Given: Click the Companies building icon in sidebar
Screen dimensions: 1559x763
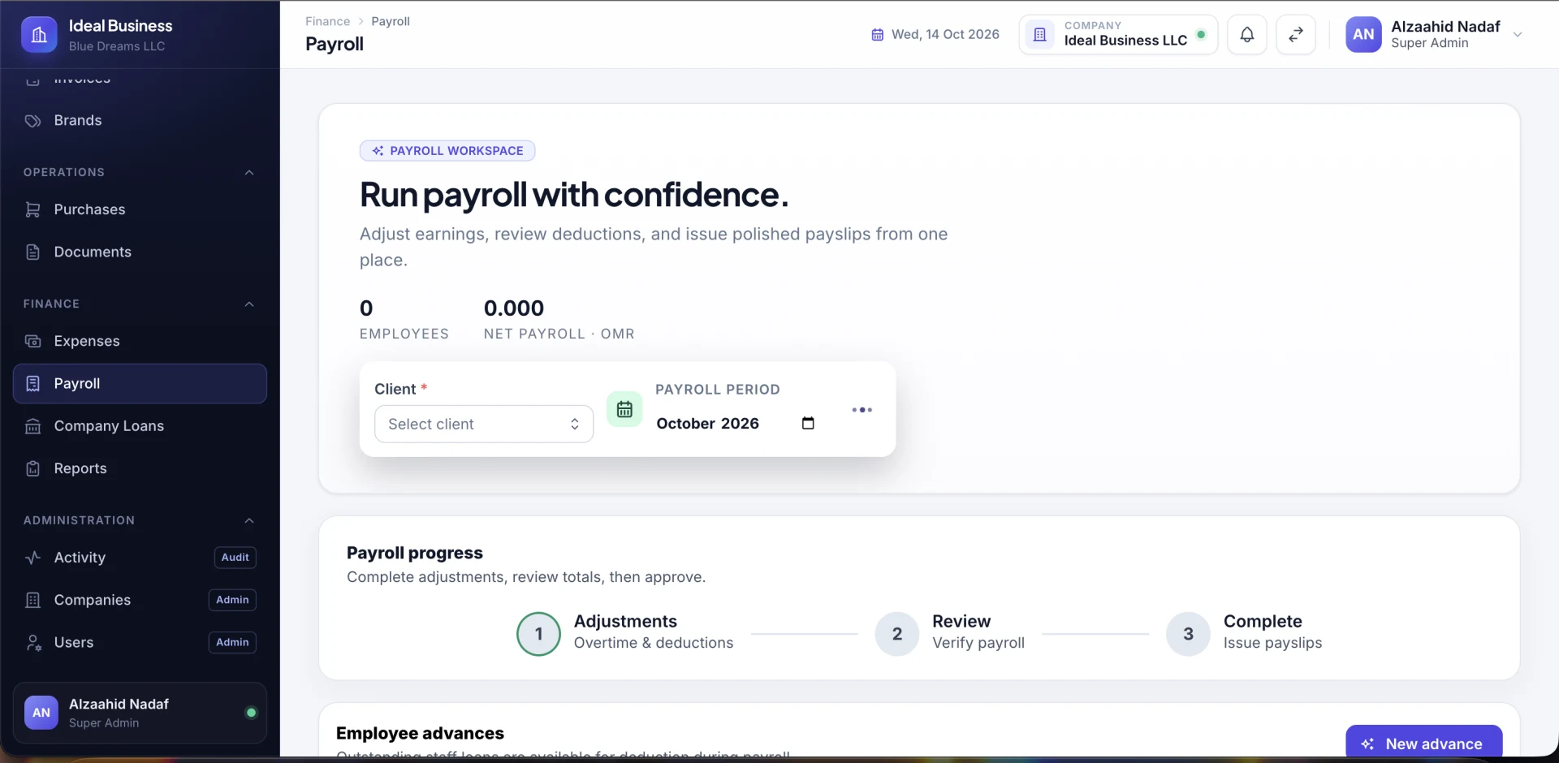Looking at the screenshot, I should click(32, 600).
